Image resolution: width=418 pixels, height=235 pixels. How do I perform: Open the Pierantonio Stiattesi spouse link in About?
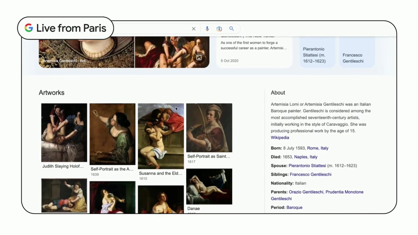click(x=307, y=165)
